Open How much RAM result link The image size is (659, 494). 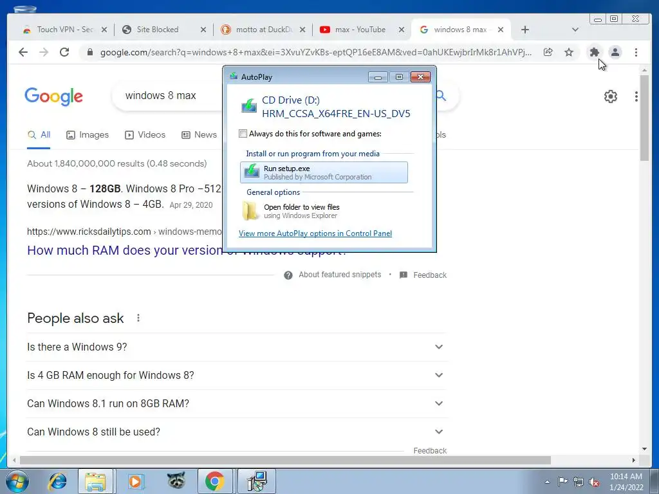[x=125, y=250]
